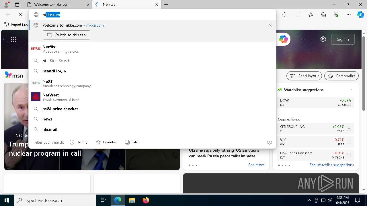Click the address bar showing nikke.com
Viewport: 367px width, 206px height.
tap(152, 15)
